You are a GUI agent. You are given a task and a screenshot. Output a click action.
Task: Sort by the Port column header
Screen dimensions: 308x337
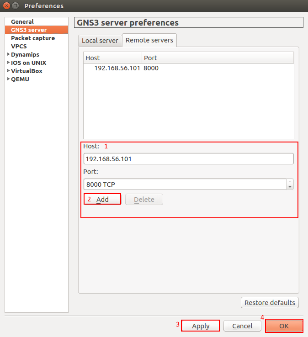218,58
